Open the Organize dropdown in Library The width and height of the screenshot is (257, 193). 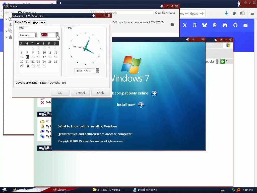click(27, 13)
